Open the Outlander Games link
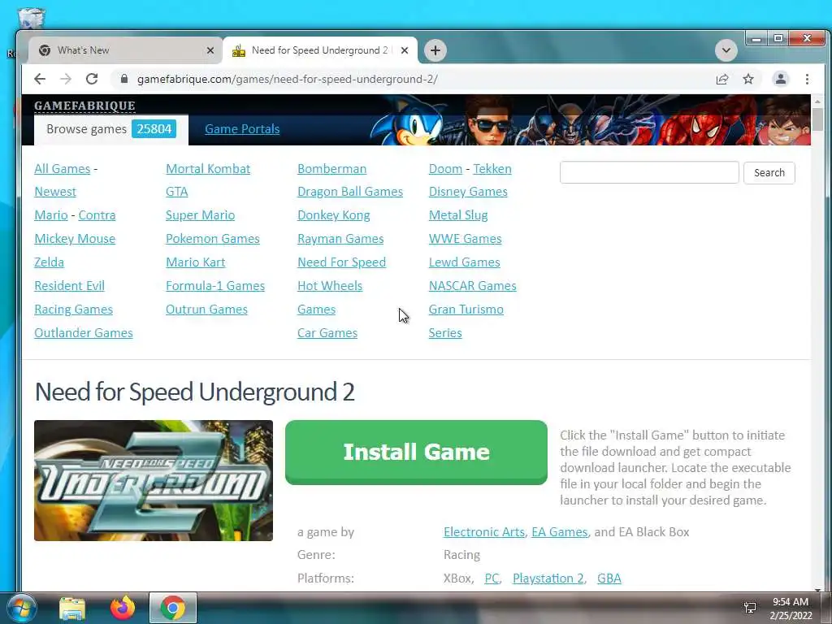The image size is (832, 624). click(84, 332)
